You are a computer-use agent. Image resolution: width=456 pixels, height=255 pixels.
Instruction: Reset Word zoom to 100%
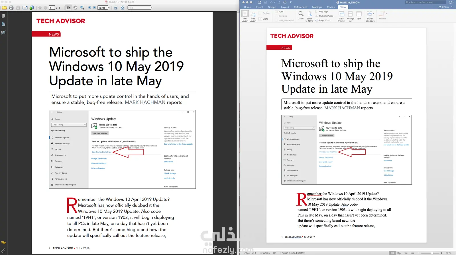point(309,16)
